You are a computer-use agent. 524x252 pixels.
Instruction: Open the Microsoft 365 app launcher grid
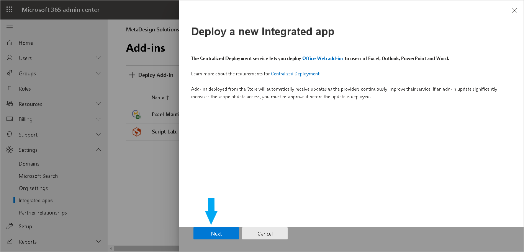tap(9, 9)
